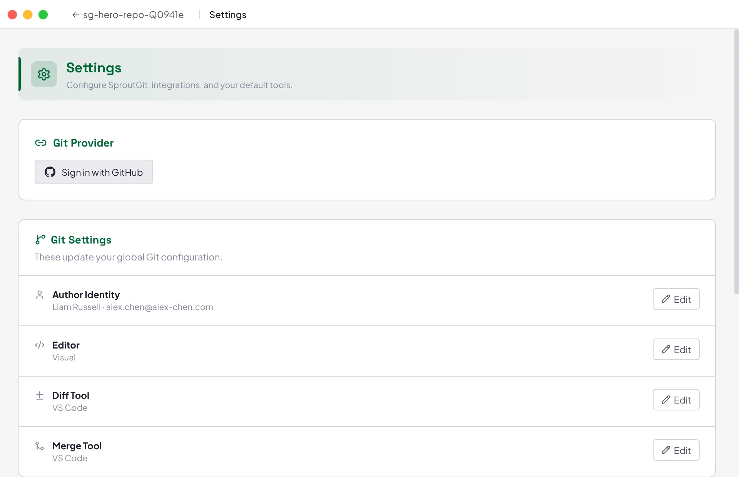The image size is (739, 477).
Task: Click the Author Identity email text
Action: pyautogui.click(x=159, y=307)
